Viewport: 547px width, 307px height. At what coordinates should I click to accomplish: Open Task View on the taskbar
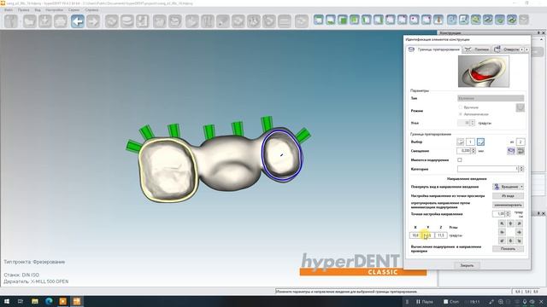21,301
